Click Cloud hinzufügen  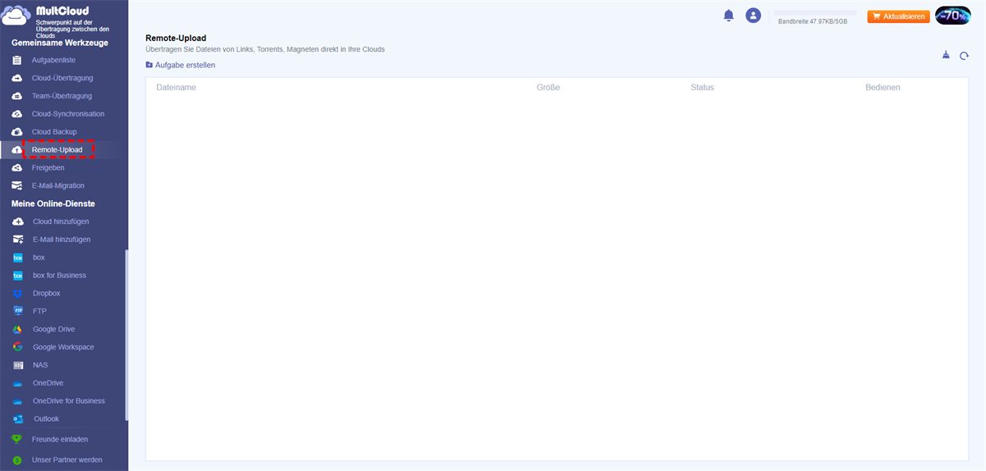click(x=60, y=222)
